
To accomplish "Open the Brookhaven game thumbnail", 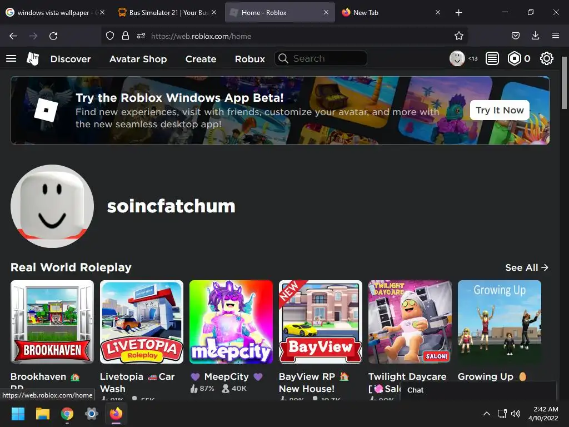I will coord(52,322).
